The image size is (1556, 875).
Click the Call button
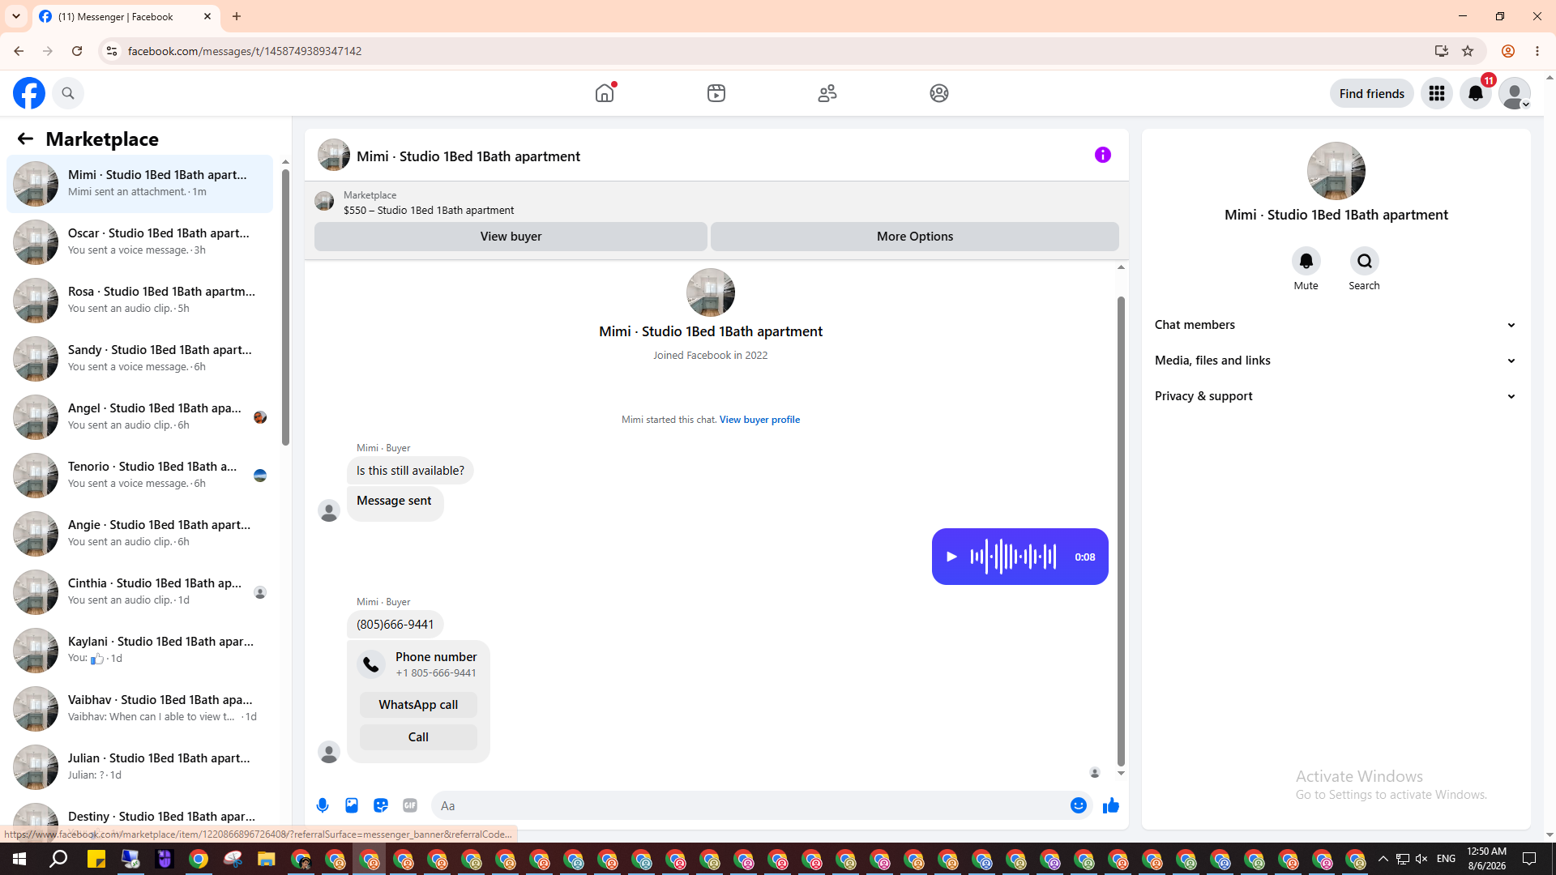click(418, 737)
